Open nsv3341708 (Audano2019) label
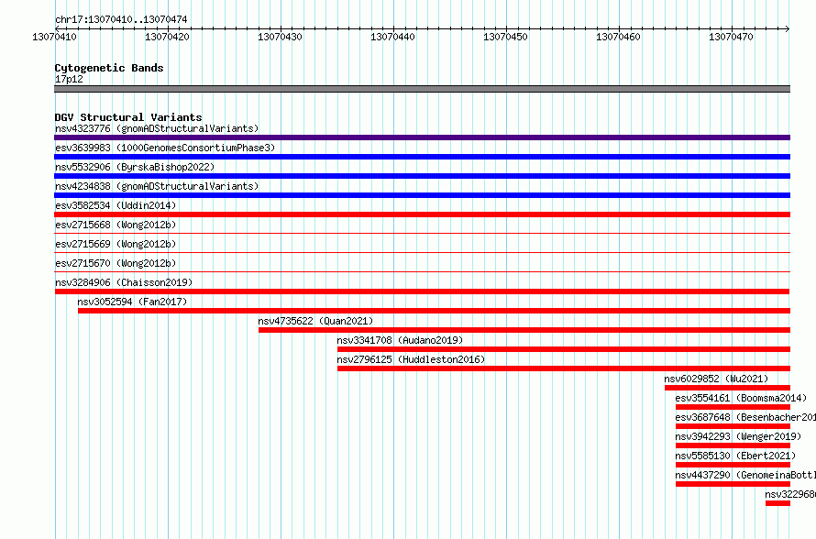 pos(400,340)
